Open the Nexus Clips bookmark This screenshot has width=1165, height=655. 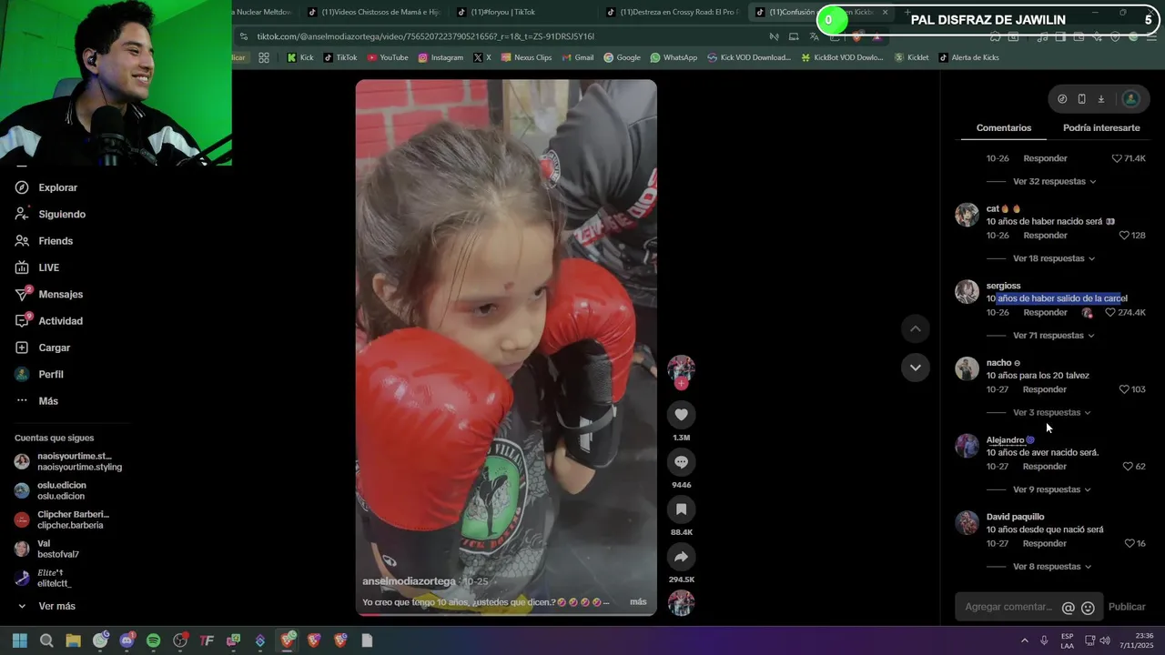click(525, 57)
